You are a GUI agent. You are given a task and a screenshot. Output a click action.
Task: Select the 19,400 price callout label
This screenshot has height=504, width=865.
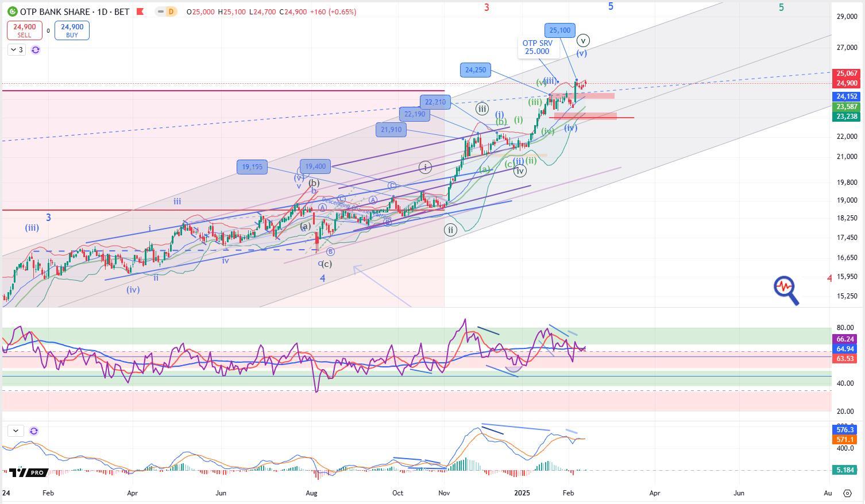tap(315, 166)
